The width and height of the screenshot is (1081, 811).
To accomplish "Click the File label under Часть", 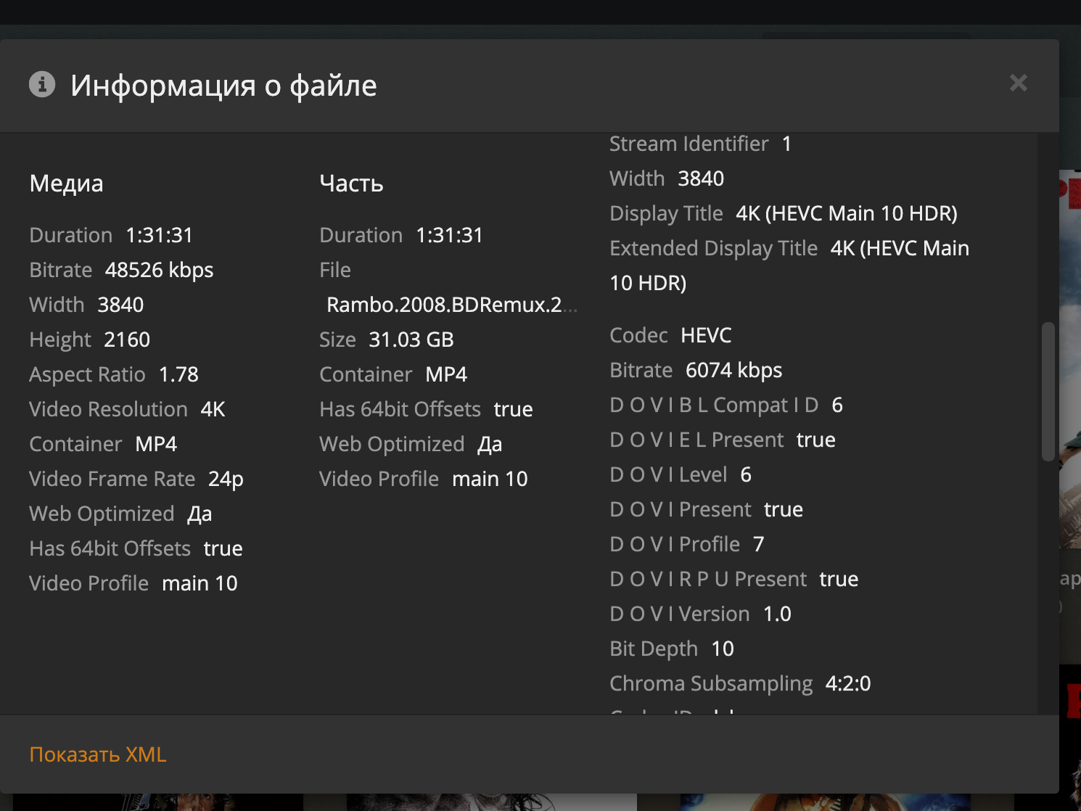I will tap(335, 270).
